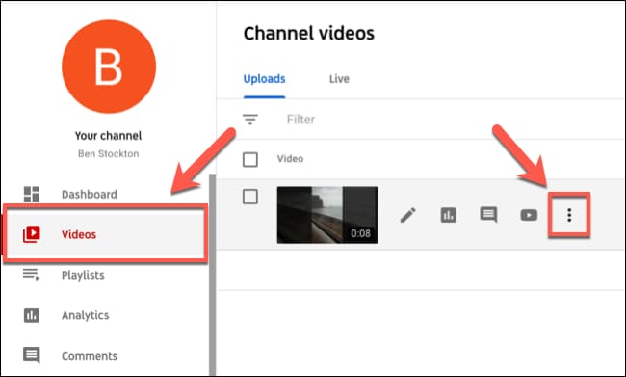
Task: Open the 0:08 video thumbnail
Action: (x=327, y=215)
